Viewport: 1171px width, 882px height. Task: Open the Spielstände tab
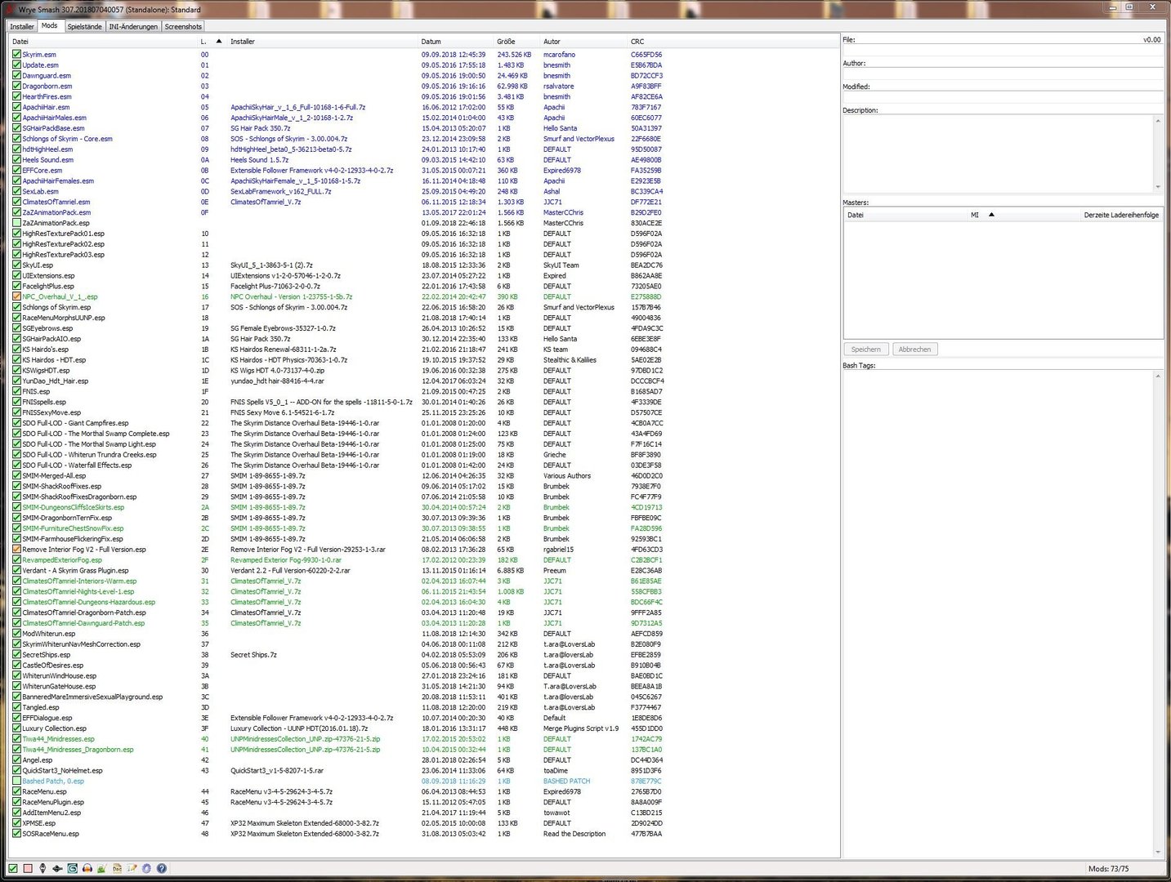[85, 26]
